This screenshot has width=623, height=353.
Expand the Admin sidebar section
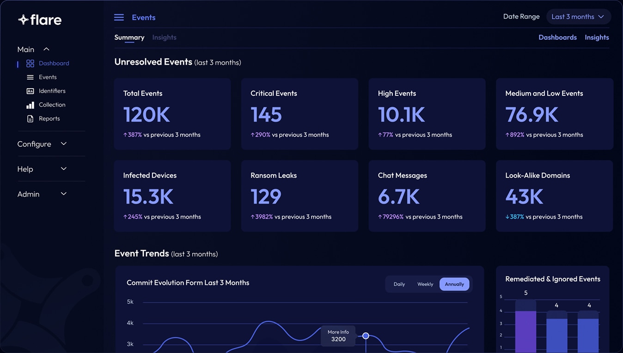pyautogui.click(x=64, y=194)
